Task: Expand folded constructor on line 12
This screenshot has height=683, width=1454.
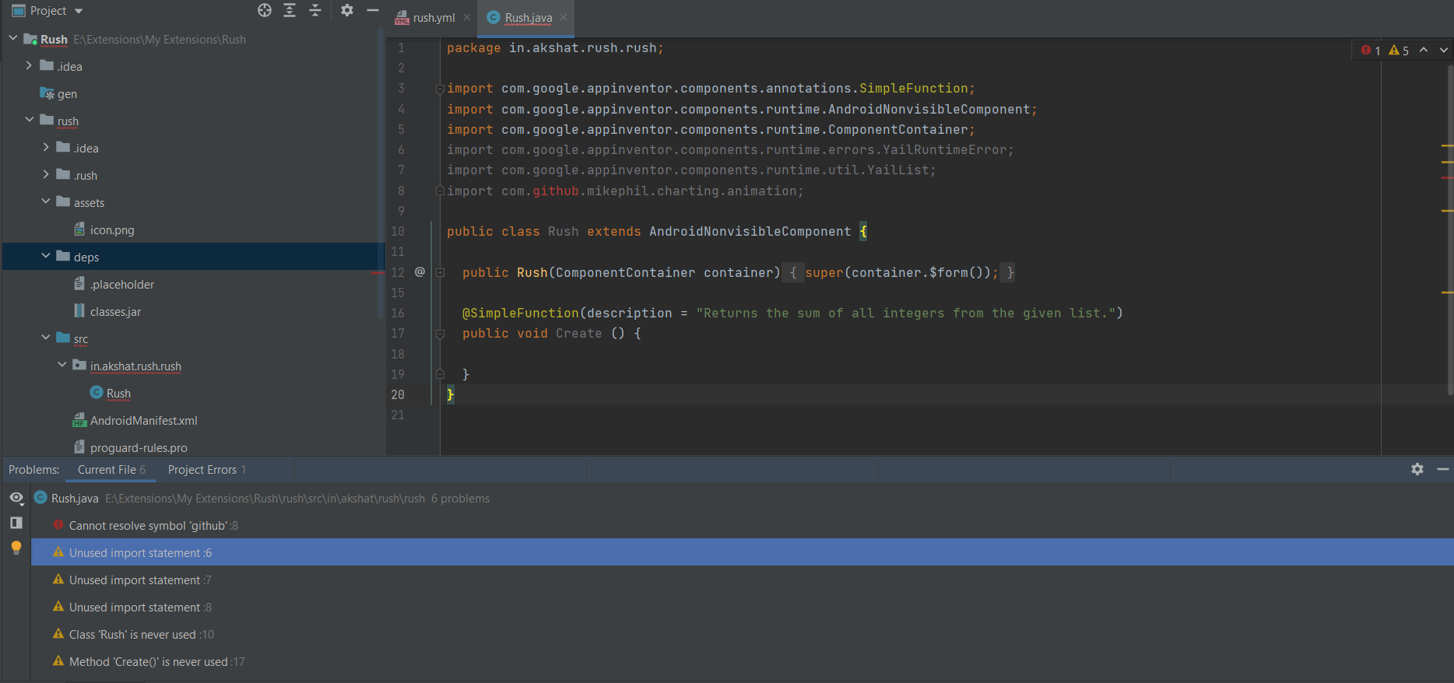Action: tap(440, 272)
